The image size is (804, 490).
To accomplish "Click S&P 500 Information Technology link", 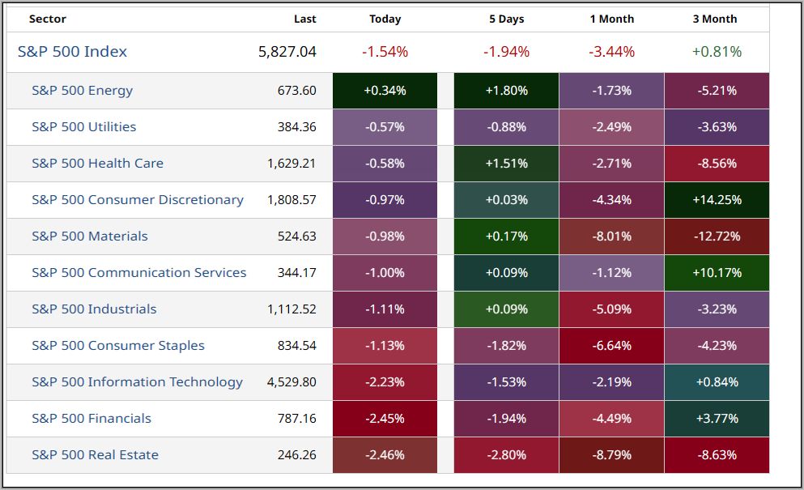I will coord(137,382).
